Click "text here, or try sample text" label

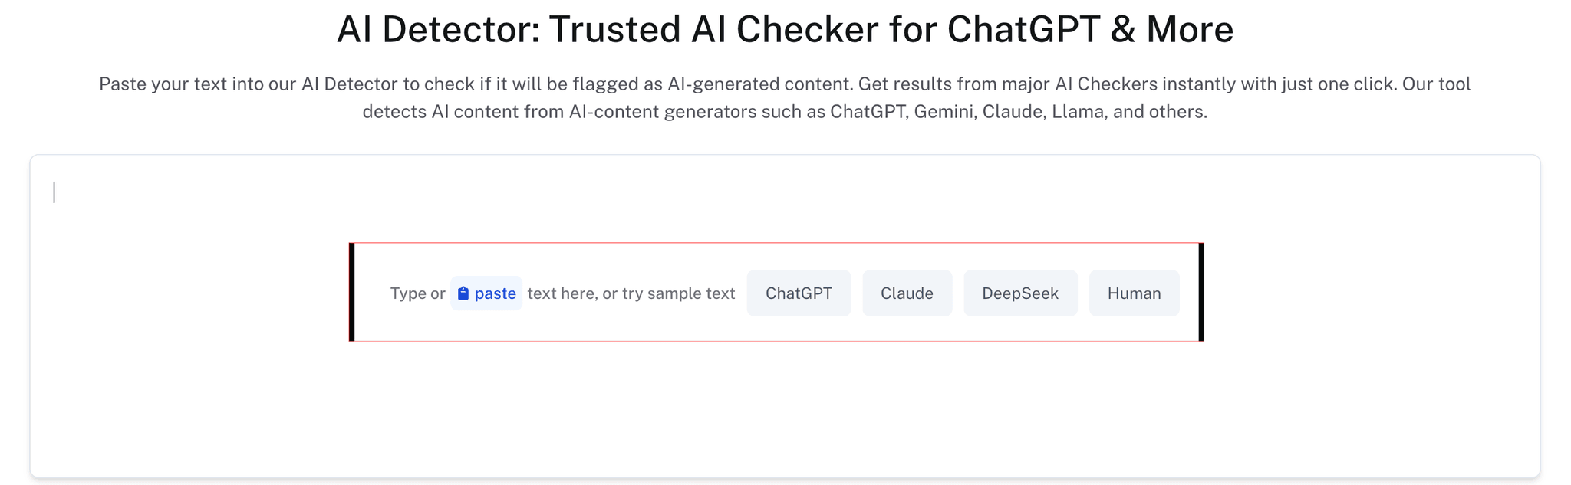pyautogui.click(x=631, y=293)
